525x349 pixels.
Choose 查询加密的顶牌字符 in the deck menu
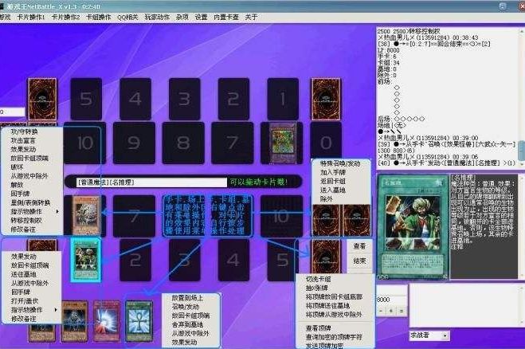(x=335, y=337)
